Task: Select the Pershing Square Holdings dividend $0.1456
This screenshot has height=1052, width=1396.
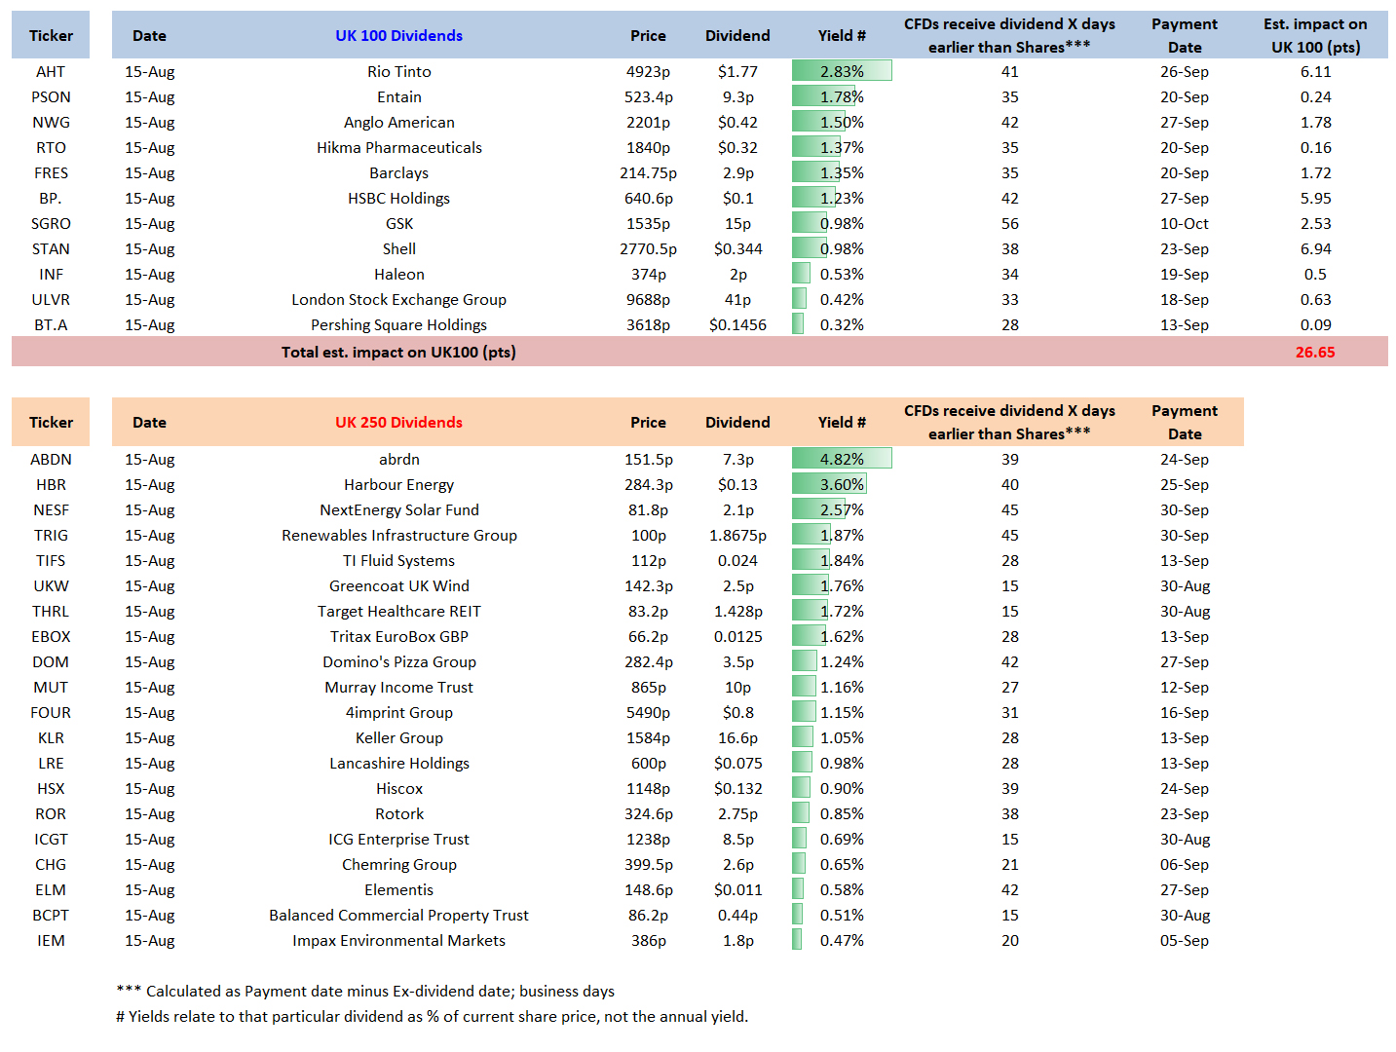Action: 737,325
